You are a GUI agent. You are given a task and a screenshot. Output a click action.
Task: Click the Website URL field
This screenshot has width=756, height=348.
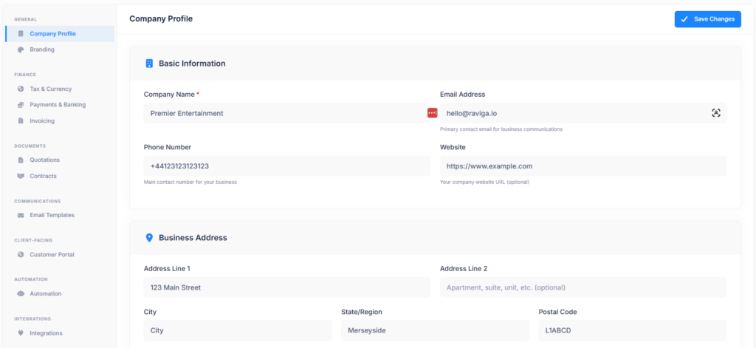[x=583, y=166]
